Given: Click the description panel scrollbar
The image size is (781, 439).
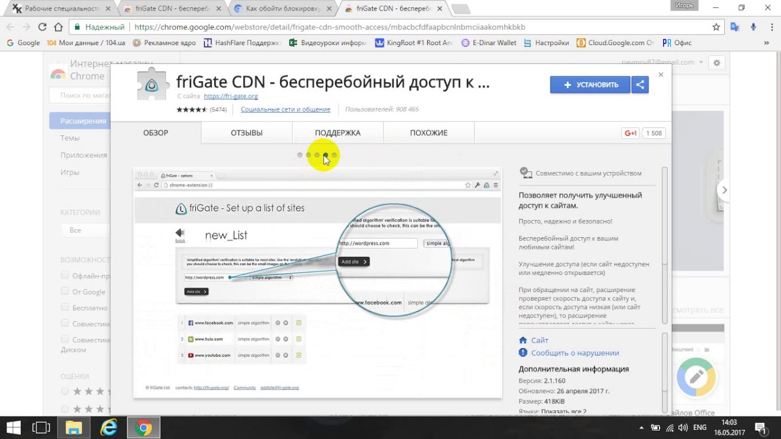Looking at the screenshot, I should click(x=664, y=245).
